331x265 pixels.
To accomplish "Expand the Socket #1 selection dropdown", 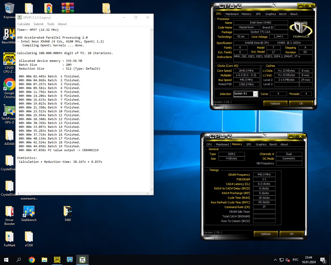I will point(255,94).
